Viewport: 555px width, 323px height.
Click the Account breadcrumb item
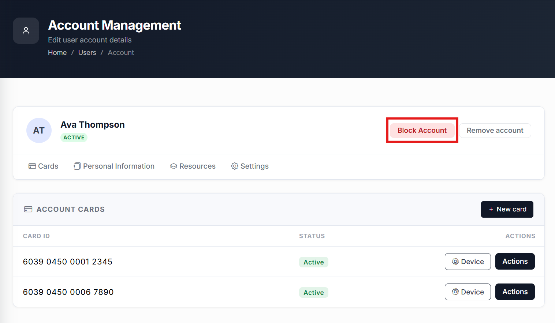click(x=121, y=53)
